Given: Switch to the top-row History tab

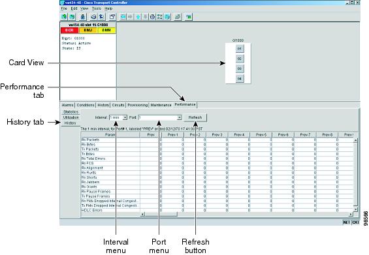Looking at the screenshot, I should (103, 105).
